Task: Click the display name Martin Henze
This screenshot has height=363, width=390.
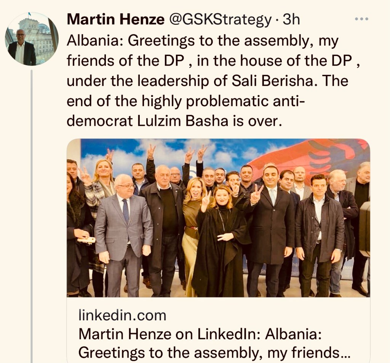Action: click(x=116, y=19)
